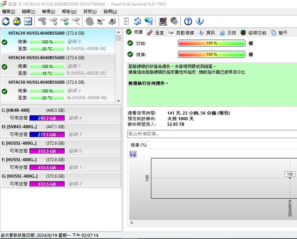Click the 52.95 TB lifetime writes value
This screenshot has height=239, width=297.
tap(176, 124)
